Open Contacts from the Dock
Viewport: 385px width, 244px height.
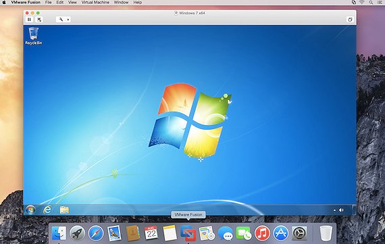(x=133, y=233)
